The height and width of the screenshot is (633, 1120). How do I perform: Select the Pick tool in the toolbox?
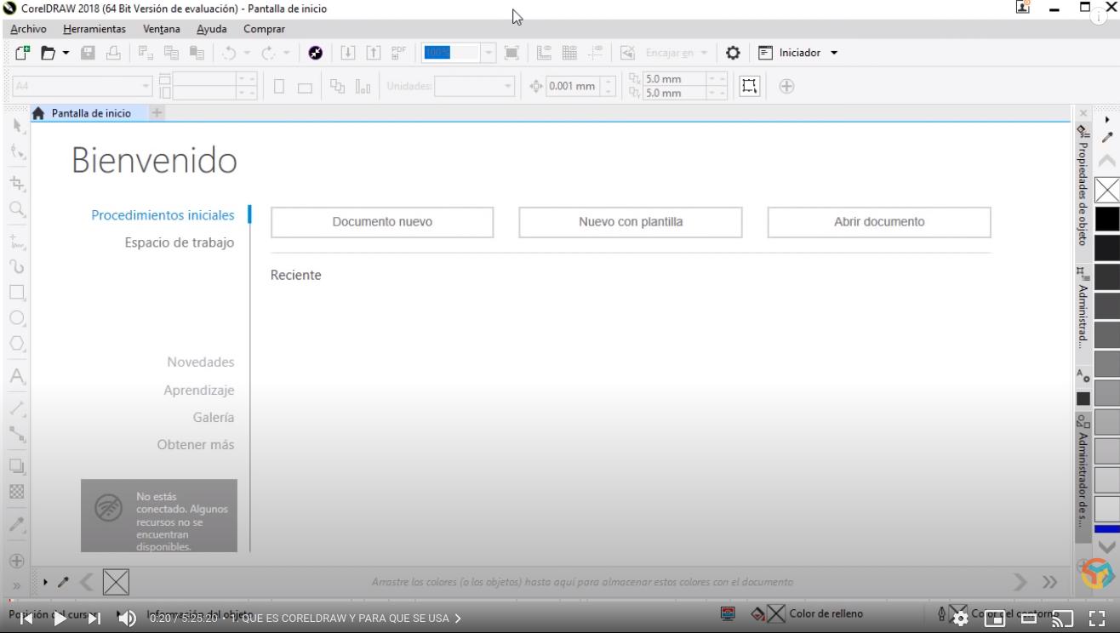(x=17, y=126)
